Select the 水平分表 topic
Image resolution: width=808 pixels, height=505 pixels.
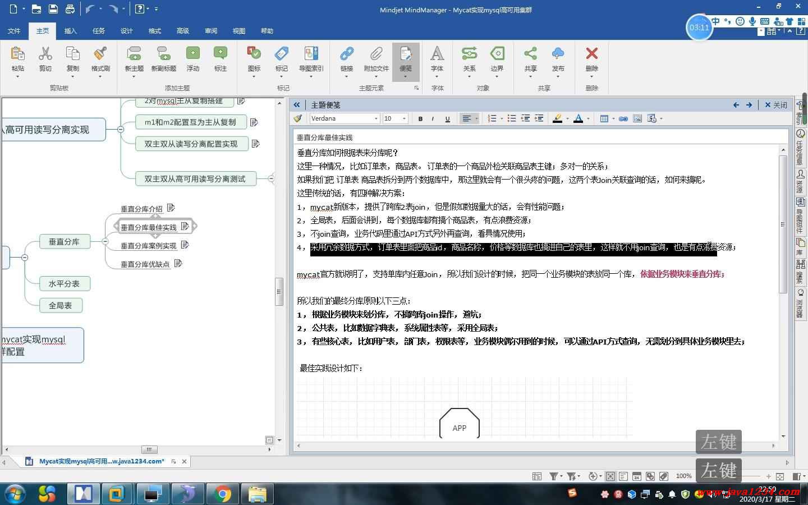pos(65,283)
